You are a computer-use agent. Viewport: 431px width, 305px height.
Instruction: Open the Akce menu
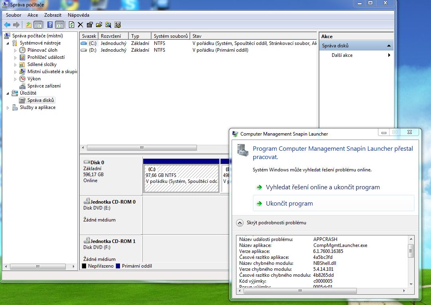coord(33,15)
